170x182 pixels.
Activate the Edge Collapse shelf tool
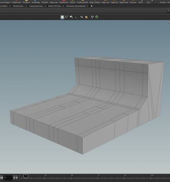coord(95,2)
